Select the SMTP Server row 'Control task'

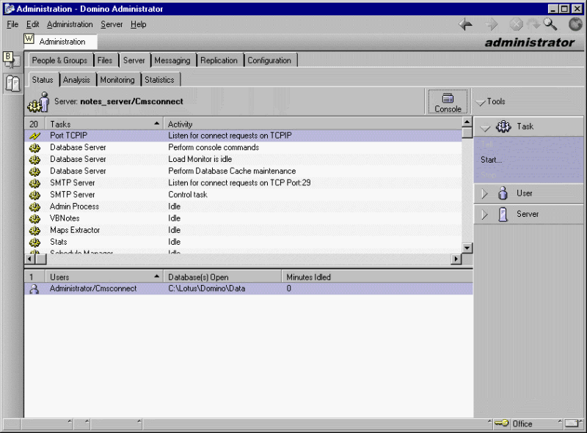point(244,195)
